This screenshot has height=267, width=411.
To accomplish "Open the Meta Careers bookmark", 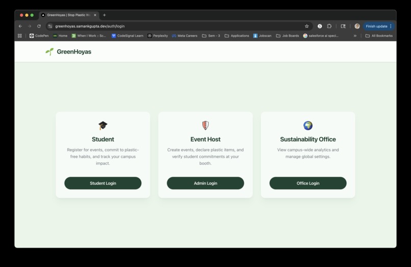I will click(185, 36).
